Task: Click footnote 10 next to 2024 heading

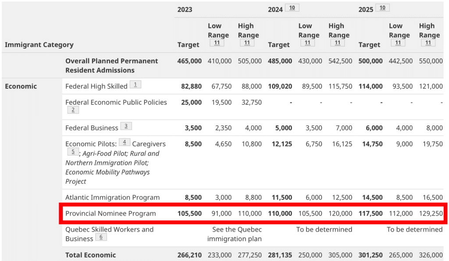Action: click(292, 8)
